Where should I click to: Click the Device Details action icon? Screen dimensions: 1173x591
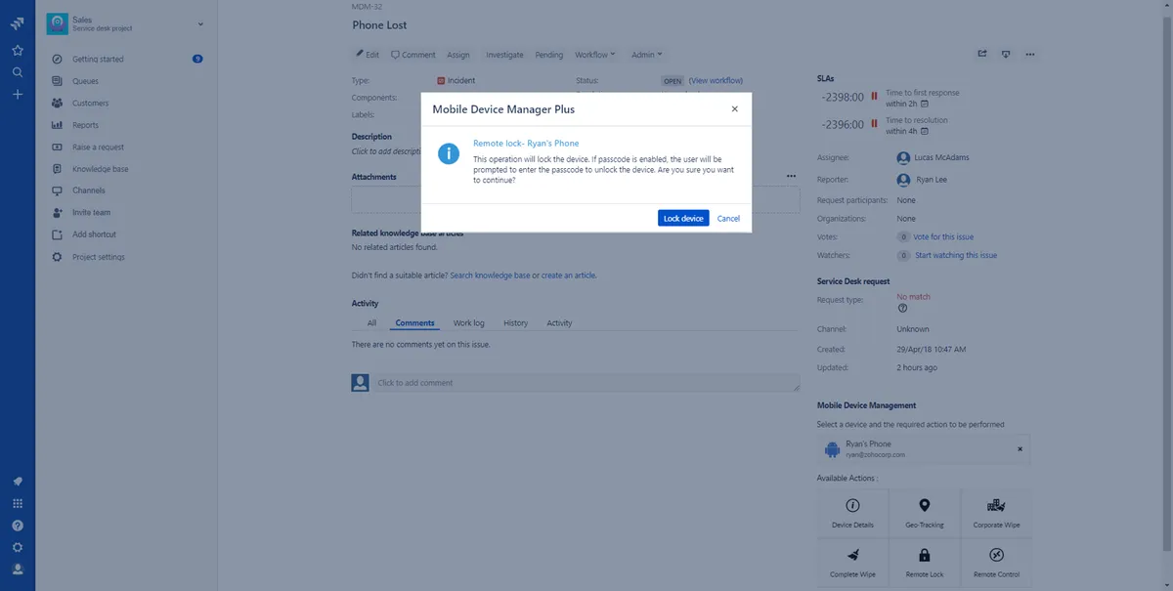(x=852, y=505)
